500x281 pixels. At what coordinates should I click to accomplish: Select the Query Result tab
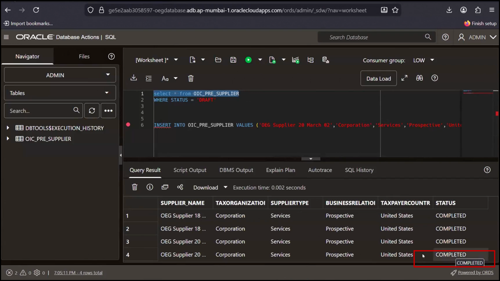pos(145,170)
